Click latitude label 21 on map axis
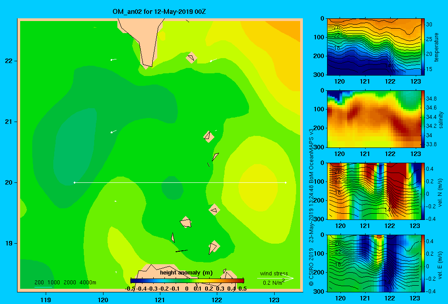 9,122
